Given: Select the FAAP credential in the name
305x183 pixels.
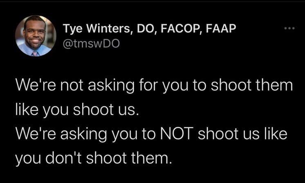Looking at the screenshot, I should click(x=221, y=28).
